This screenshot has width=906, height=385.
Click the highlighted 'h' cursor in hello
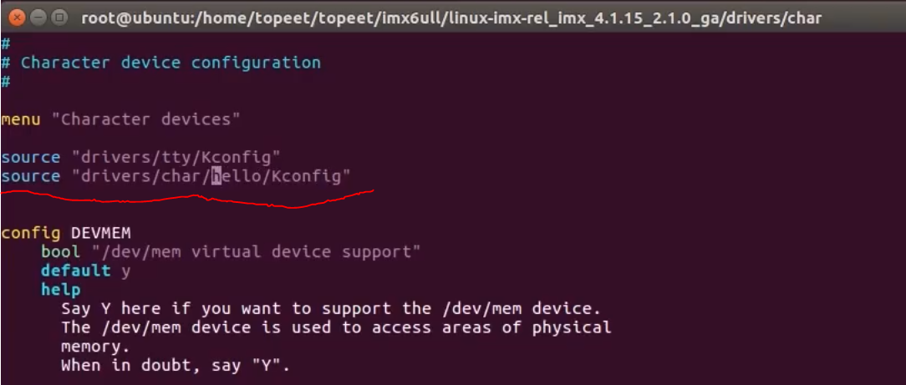[216, 176]
